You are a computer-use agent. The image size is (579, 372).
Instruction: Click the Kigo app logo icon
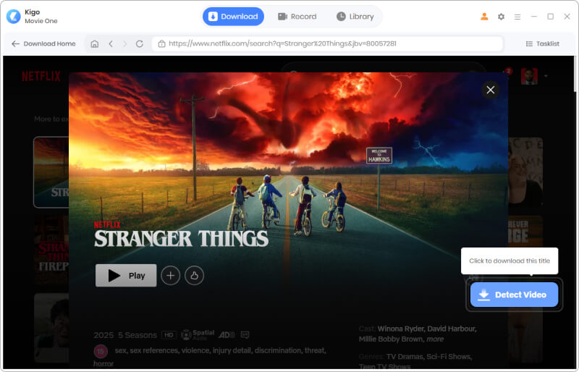point(14,17)
